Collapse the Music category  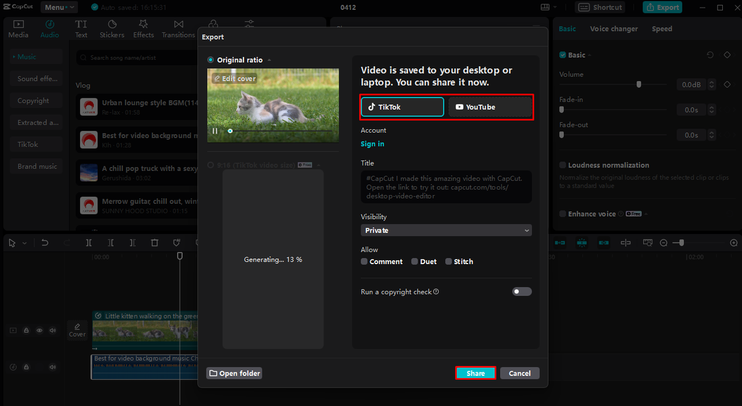pos(36,57)
